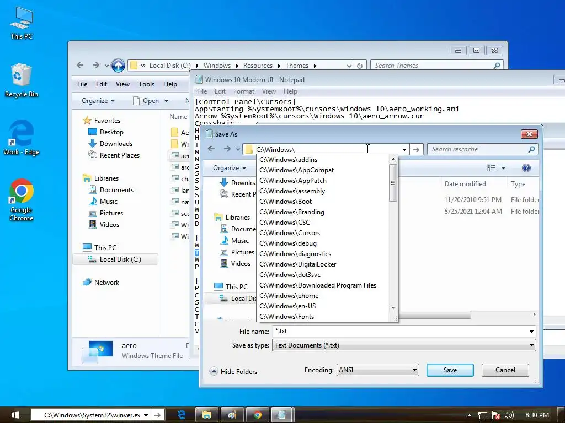Expand Open button dropdown in Themes Explorer
The width and height of the screenshot is (565, 423).
click(166, 101)
